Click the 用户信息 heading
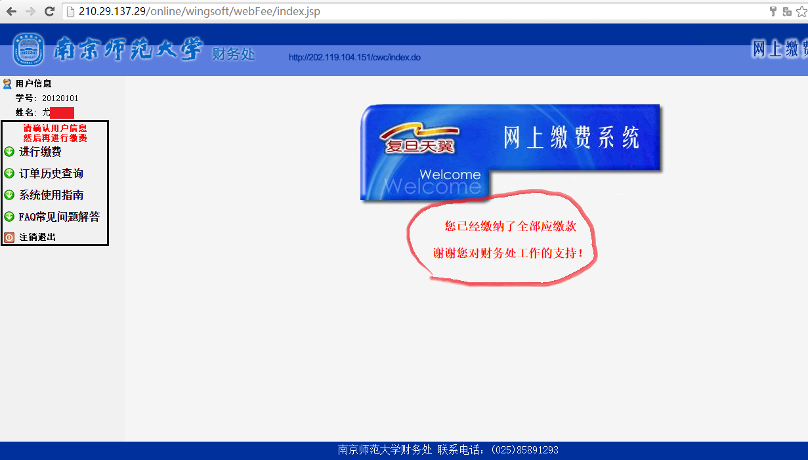The height and width of the screenshot is (460, 808). point(33,83)
